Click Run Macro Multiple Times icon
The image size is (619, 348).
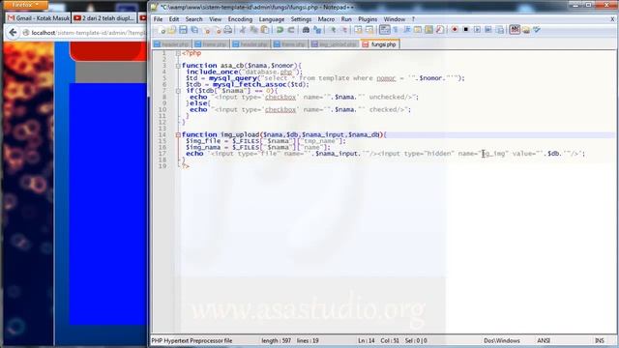click(488, 30)
